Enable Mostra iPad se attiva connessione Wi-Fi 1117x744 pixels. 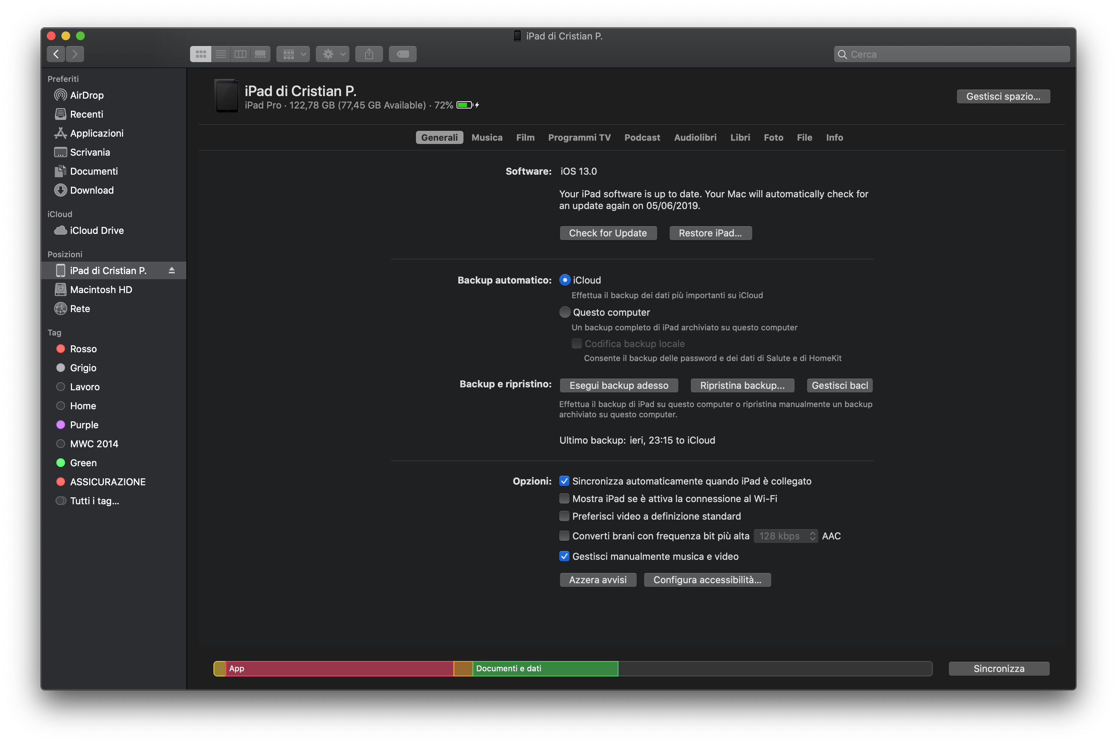pyautogui.click(x=564, y=499)
